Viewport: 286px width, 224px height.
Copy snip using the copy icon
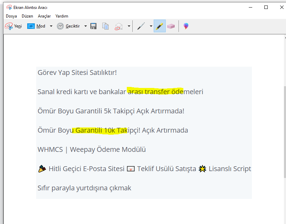coord(105,26)
